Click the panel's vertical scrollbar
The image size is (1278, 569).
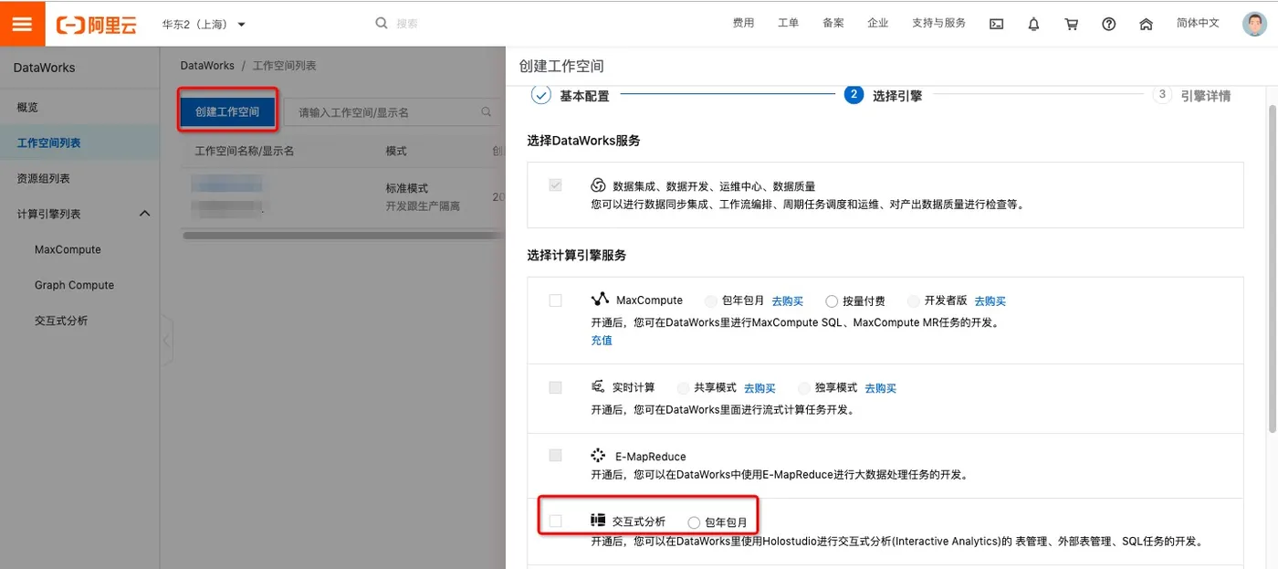(x=1273, y=267)
